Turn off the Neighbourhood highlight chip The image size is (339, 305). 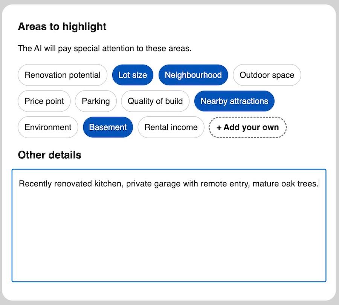coord(193,75)
